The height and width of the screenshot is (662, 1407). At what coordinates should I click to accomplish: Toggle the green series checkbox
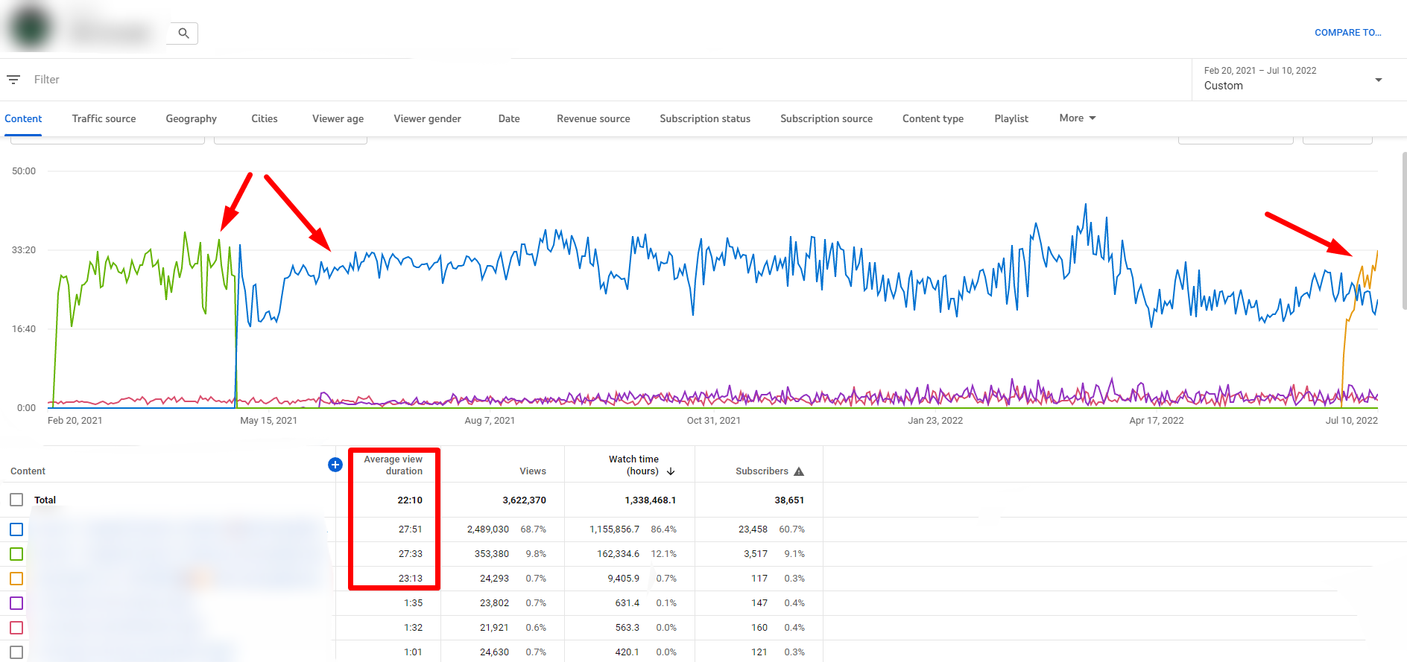coord(16,554)
